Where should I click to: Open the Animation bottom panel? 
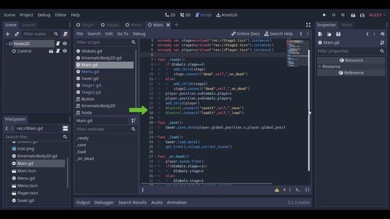[177, 203]
